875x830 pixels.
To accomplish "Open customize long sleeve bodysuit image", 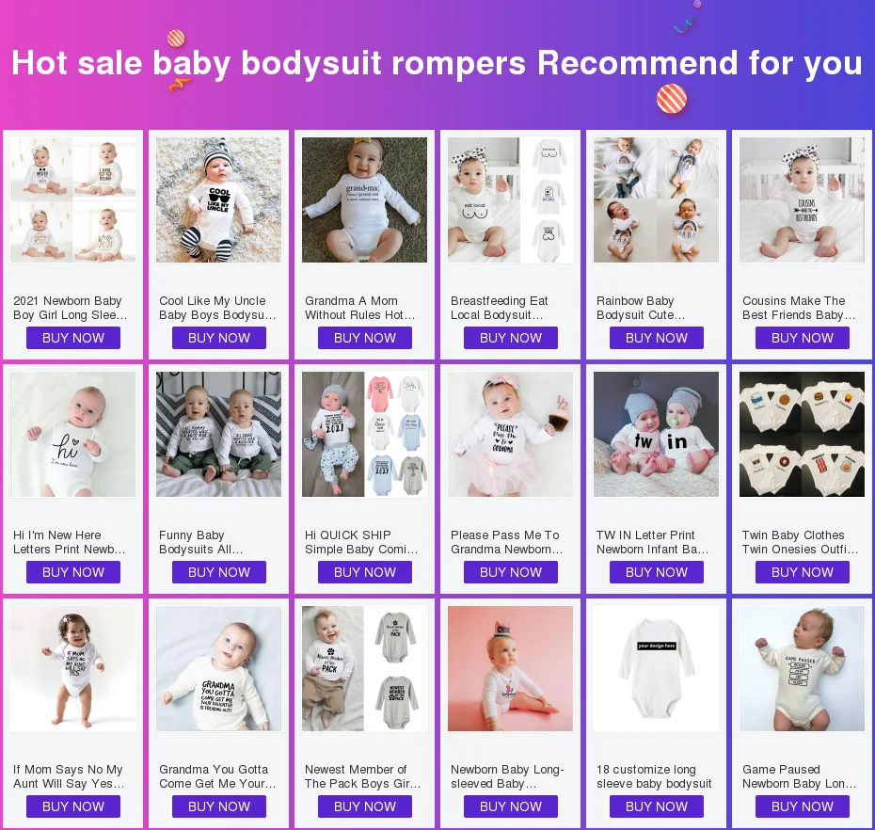I will (657, 669).
